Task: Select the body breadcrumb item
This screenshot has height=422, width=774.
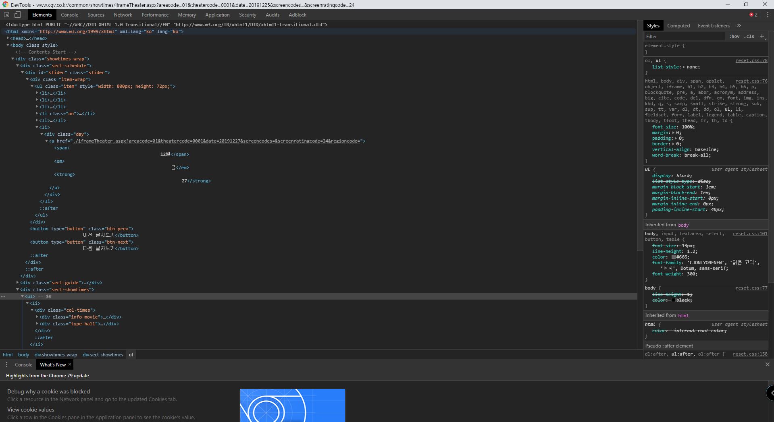Action: pos(23,354)
